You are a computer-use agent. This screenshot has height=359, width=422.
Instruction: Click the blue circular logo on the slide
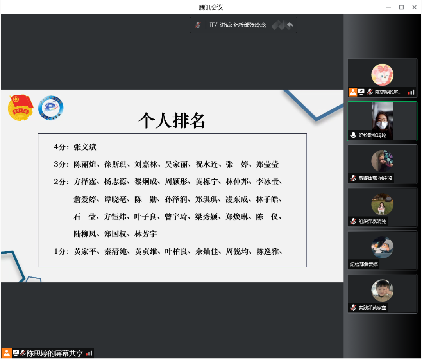pos(51,108)
